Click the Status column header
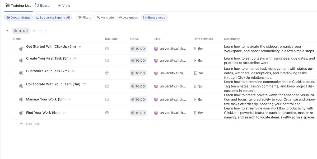This screenshot has width=317, height=159. pos(134,39)
